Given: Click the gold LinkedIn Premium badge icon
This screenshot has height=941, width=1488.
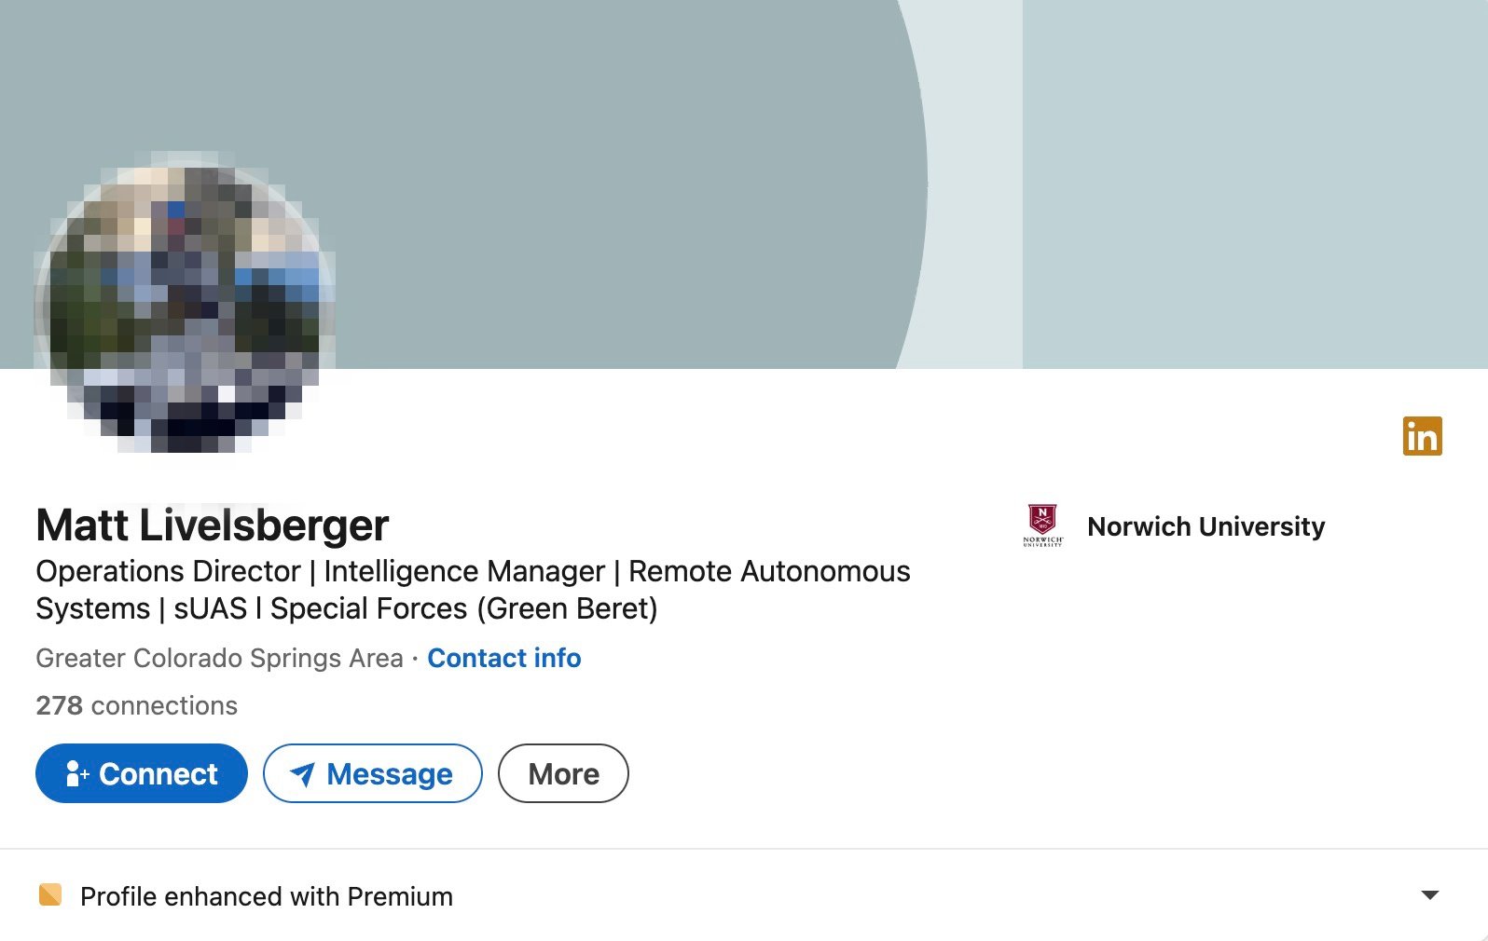Looking at the screenshot, I should [x=1422, y=436].
